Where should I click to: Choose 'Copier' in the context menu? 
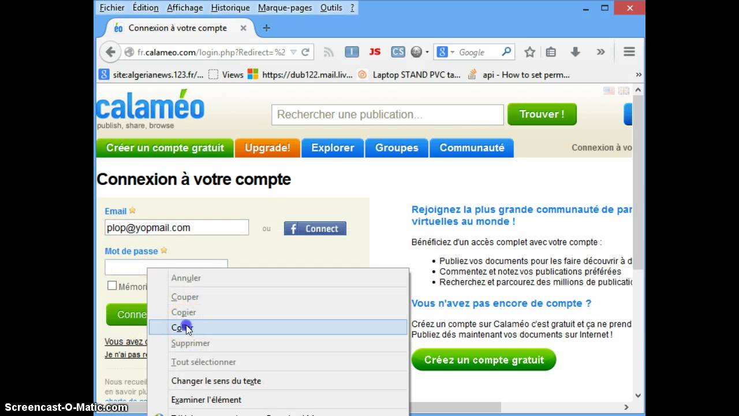[278, 312]
